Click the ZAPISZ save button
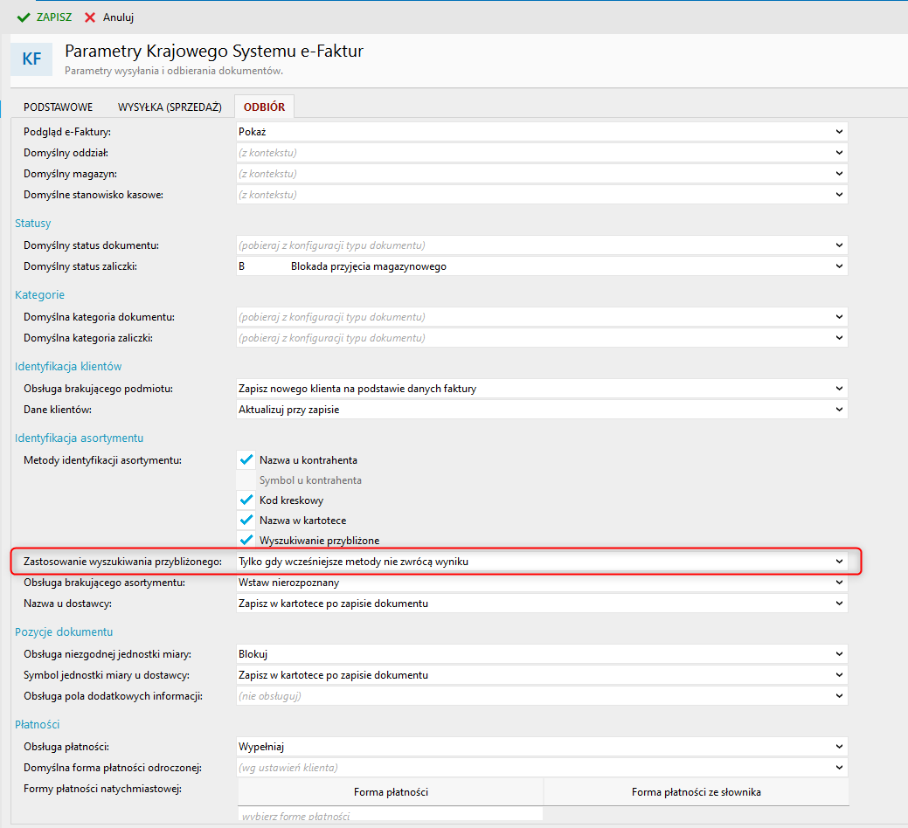This screenshot has height=828, width=908. click(x=53, y=17)
